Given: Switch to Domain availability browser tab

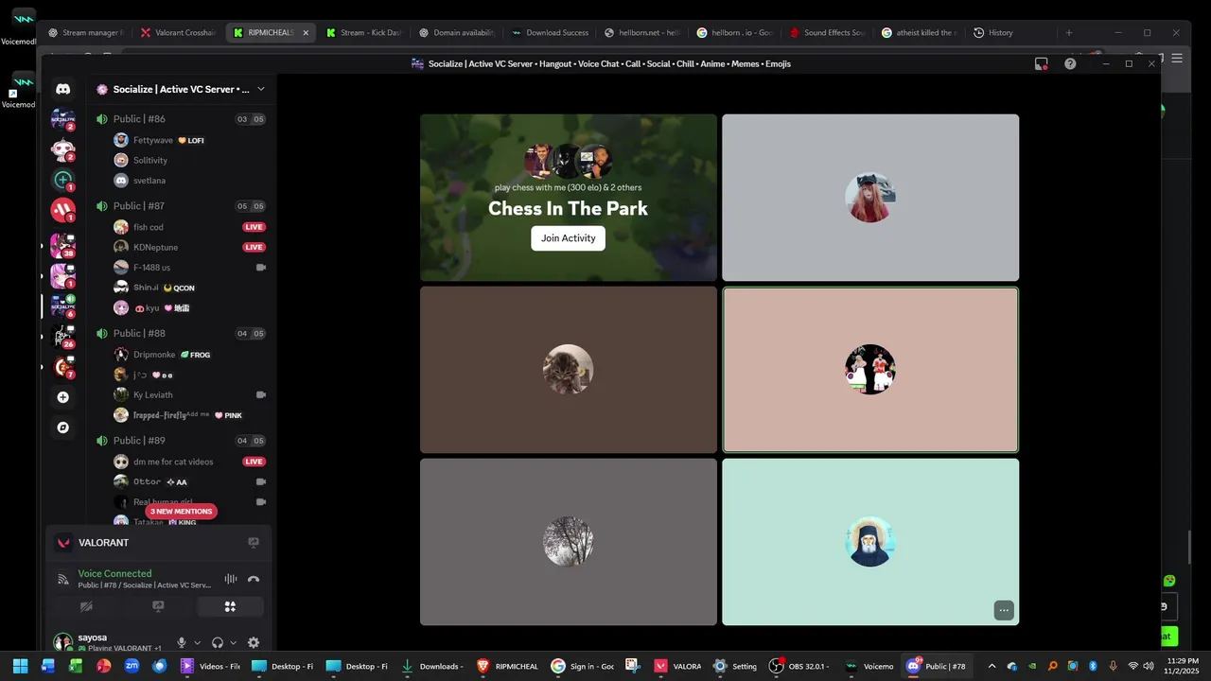Looking at the screenshot, I should pyautogui.click(x=457, y=32).
